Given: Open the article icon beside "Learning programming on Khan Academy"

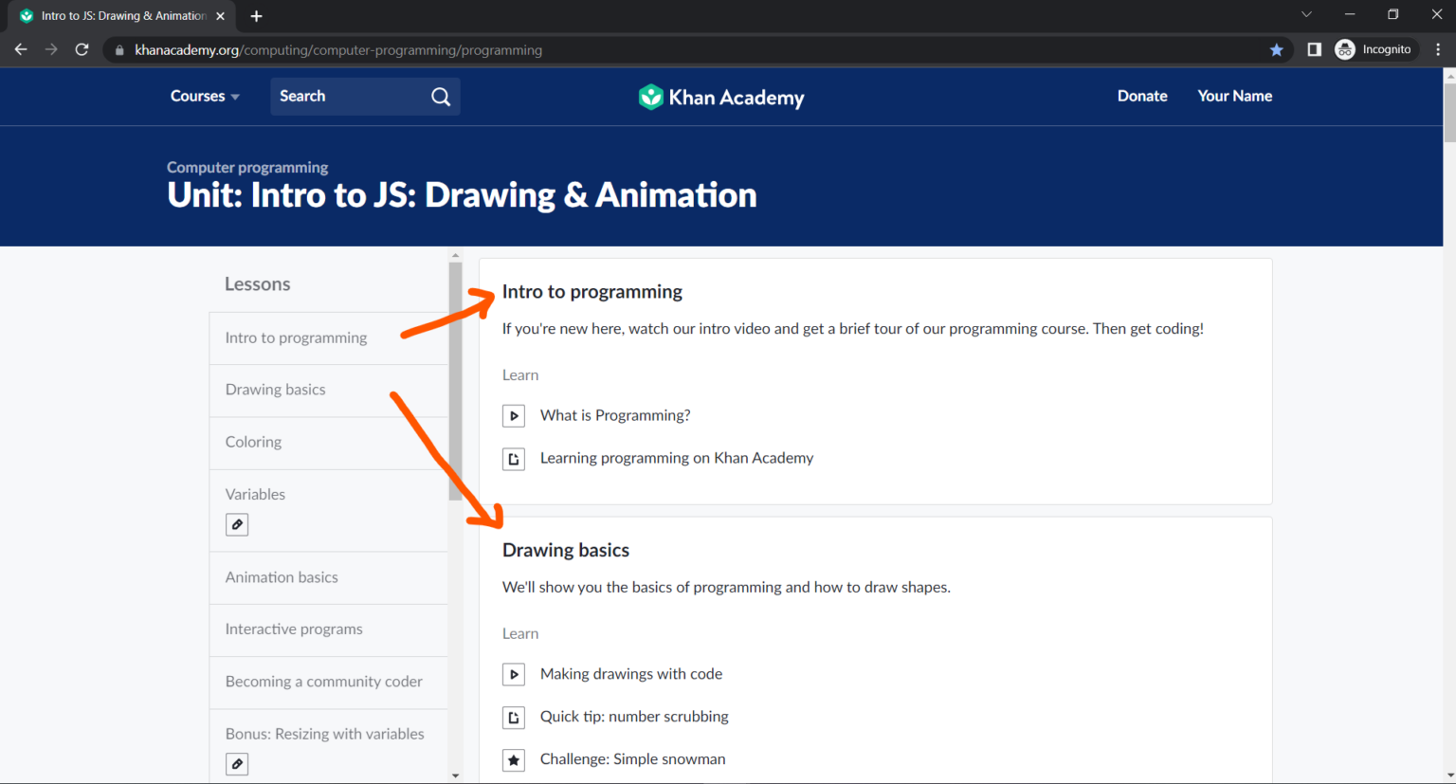Looking at the screenshot, I should pos(514,458).
